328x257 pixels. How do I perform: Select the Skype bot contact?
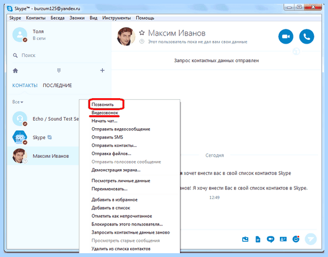point(43,138)
